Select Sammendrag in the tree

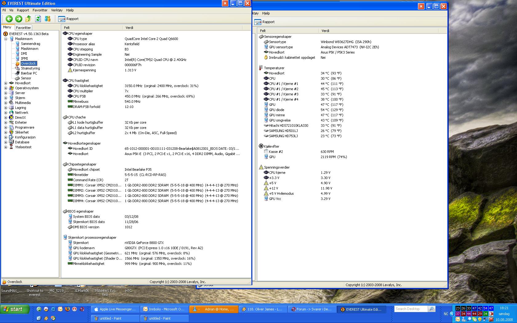(x=30, y=44)
